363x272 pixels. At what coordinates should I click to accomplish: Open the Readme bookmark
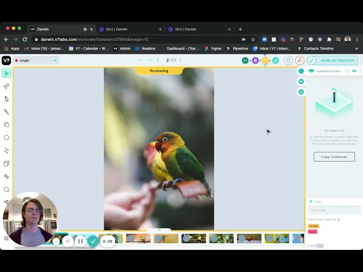[x=145, y=49]
